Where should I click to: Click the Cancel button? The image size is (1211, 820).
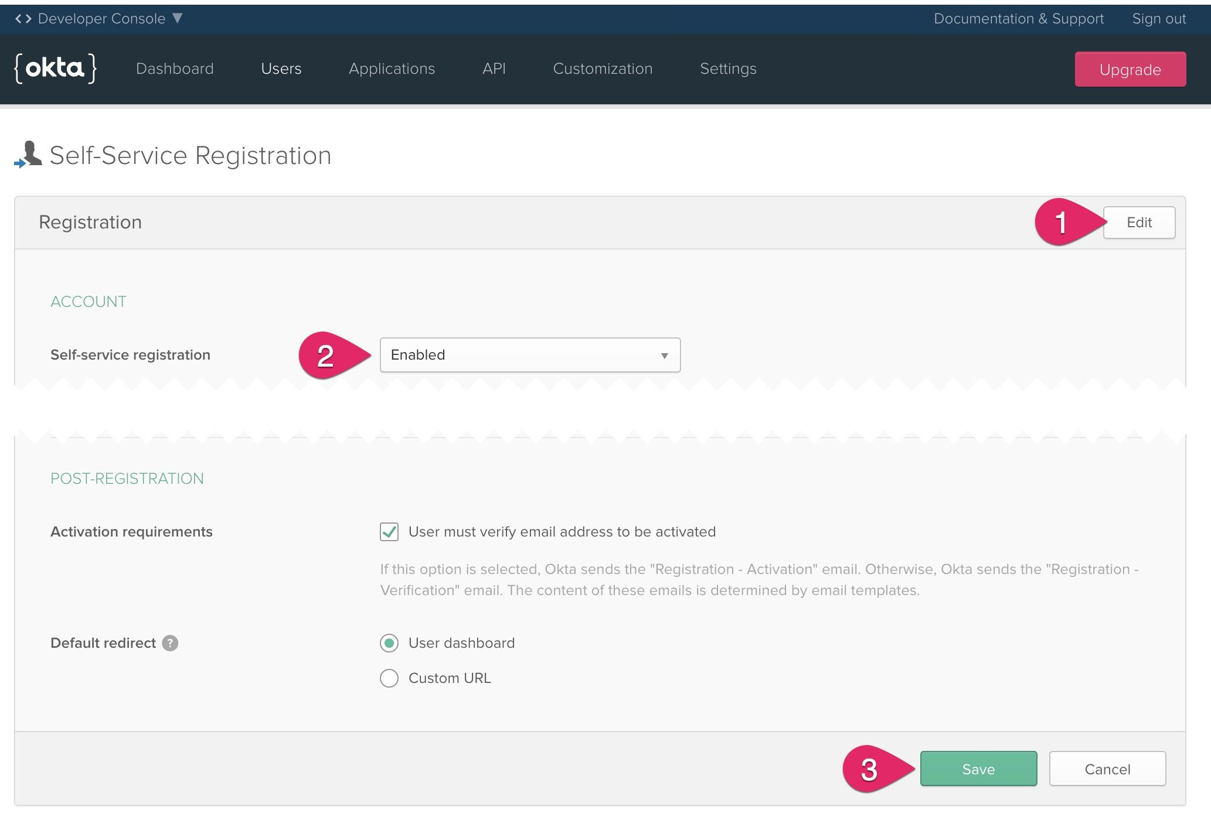[1107, 769]
